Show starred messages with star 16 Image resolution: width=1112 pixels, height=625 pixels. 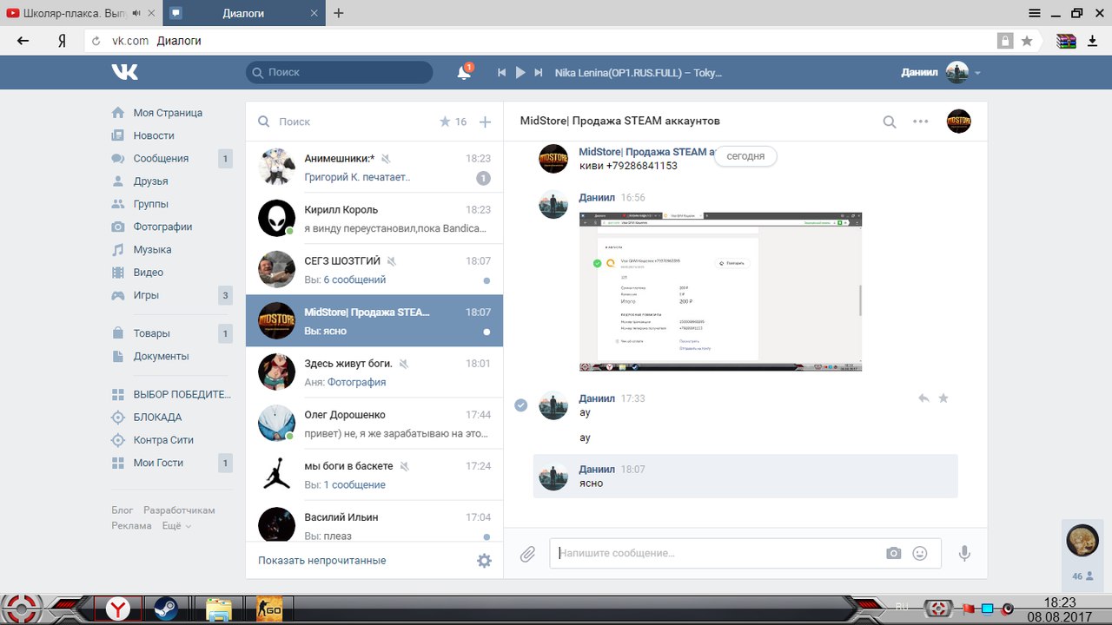click(x=453, y=122)
